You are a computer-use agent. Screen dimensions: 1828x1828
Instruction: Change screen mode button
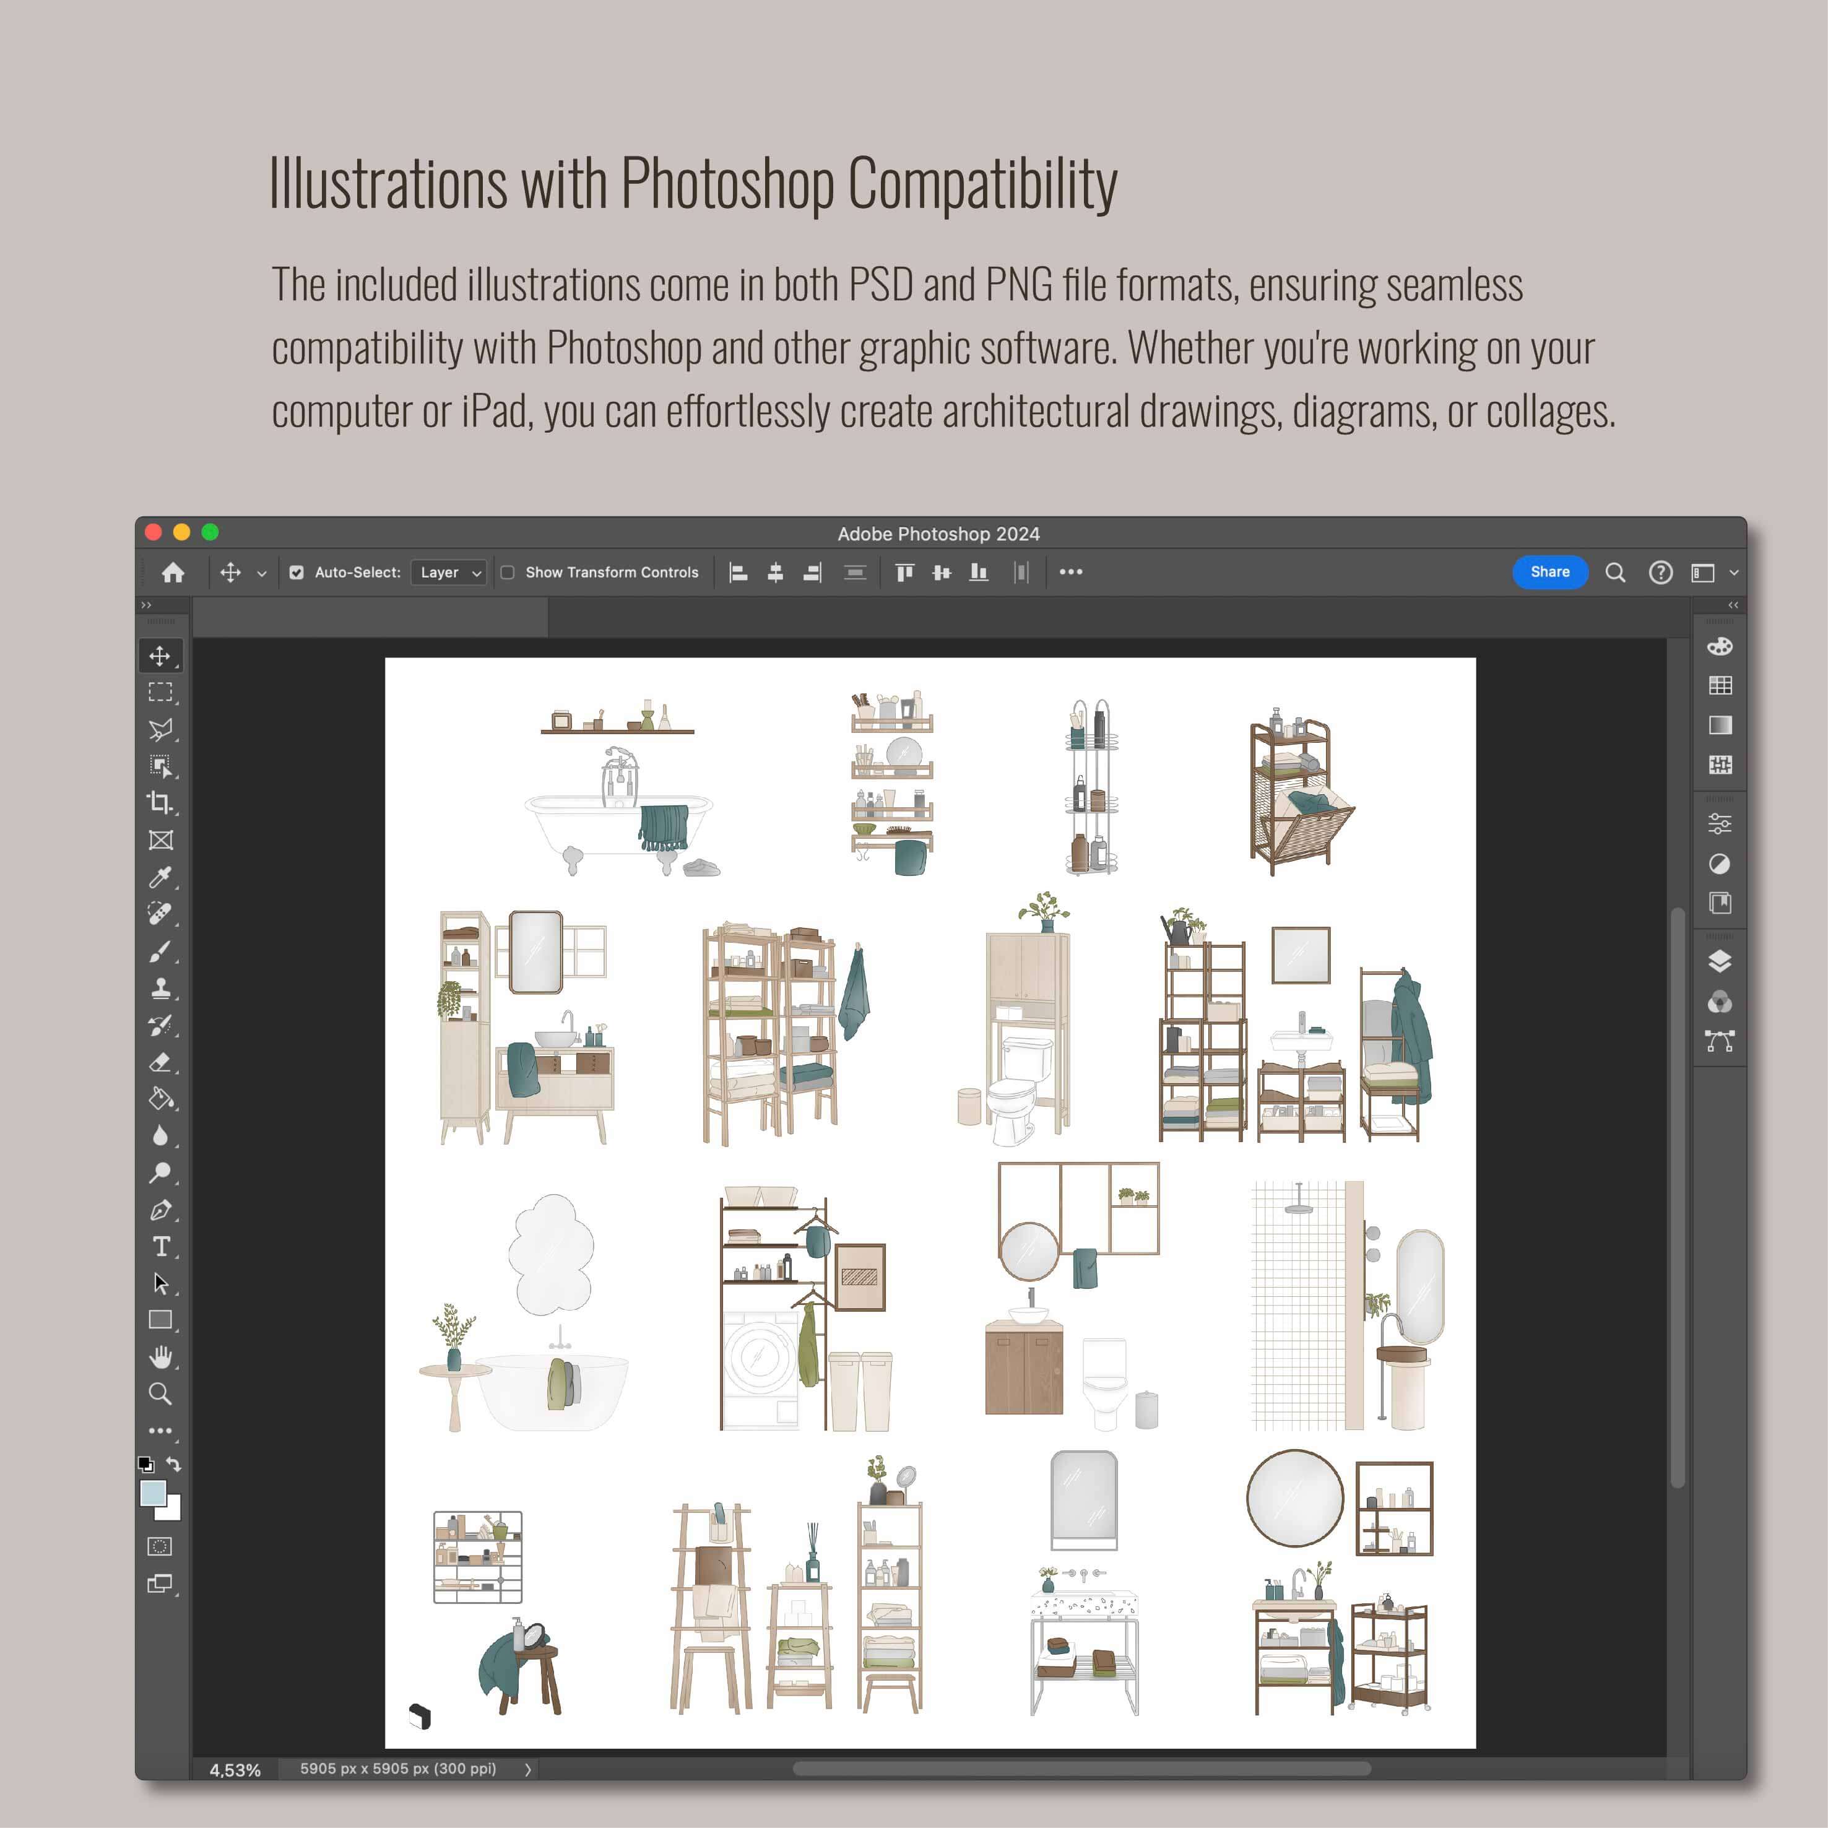(160, 1584)
